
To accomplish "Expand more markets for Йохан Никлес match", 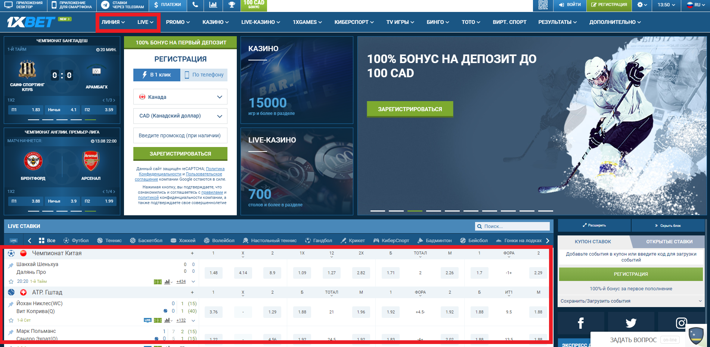I will pos(193,320).
